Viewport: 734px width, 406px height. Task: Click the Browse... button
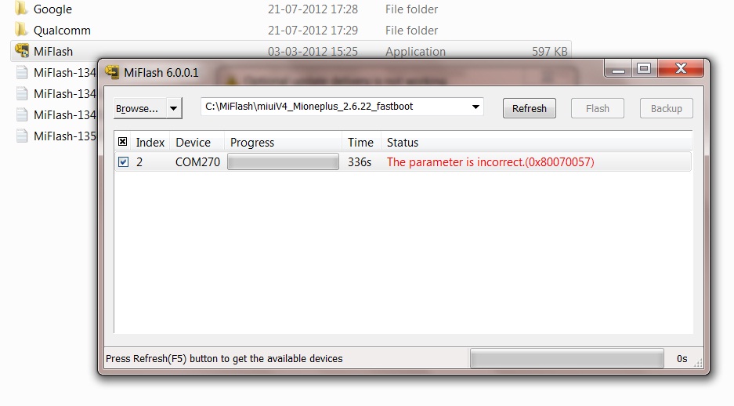[x=140, y=108]
